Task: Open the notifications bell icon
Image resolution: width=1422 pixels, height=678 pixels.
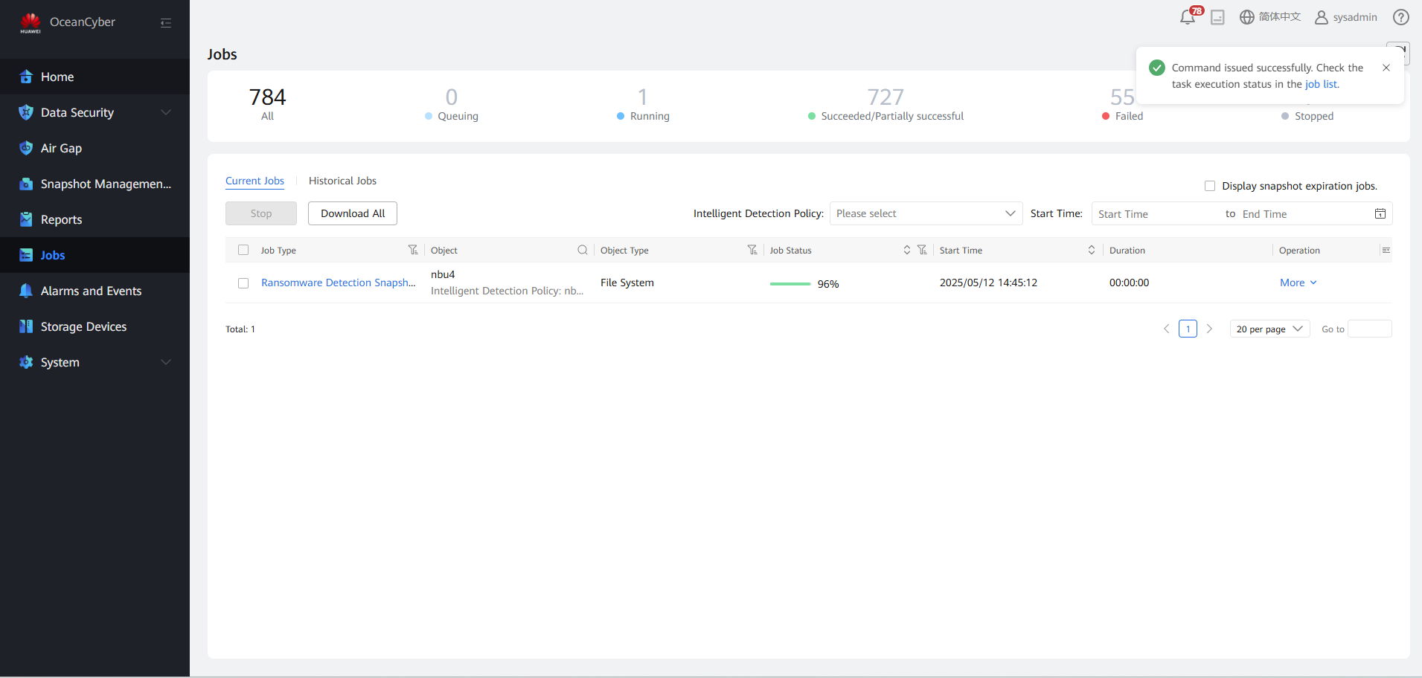Action: (1187, 18)
